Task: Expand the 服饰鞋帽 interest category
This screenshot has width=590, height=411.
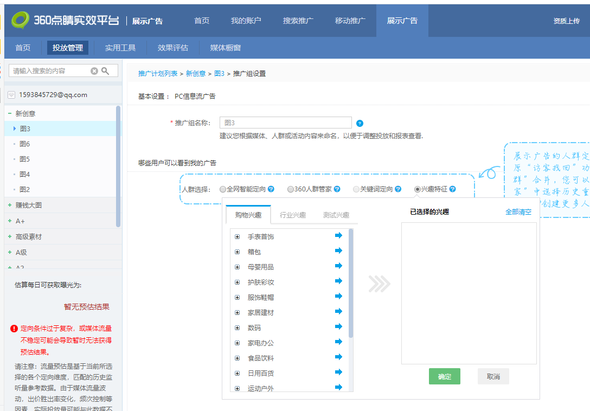Action: click(x=238, y=297)
